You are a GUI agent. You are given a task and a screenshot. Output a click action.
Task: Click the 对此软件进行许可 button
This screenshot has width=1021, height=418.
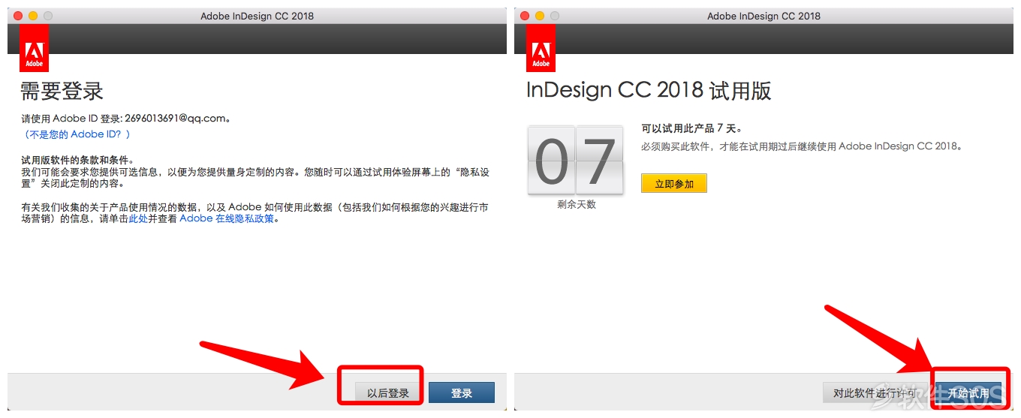[x=875, y=392]
